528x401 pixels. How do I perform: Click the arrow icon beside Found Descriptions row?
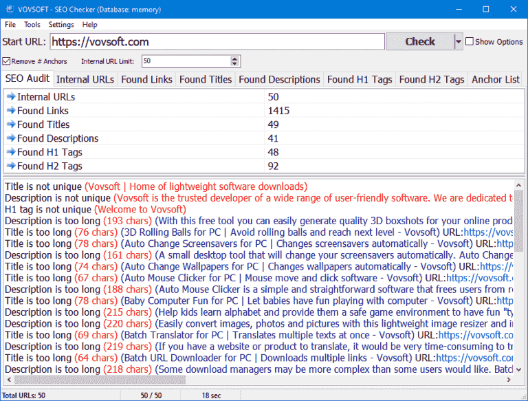[11, 138]
